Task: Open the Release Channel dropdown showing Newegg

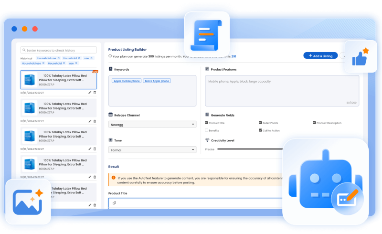Action: (x=152, y=124)
